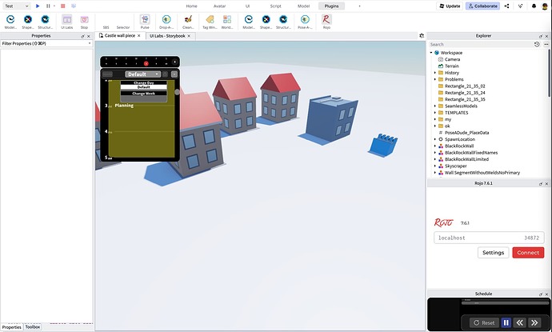Switch to UI Labs - Storybook tab
Screen dimensions: 552x332
[x=167, y=36]
